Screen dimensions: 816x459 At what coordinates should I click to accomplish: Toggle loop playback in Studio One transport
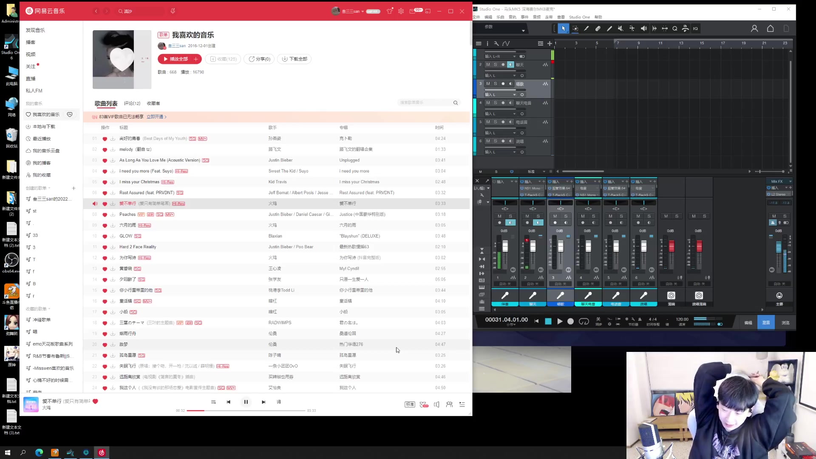584,321
